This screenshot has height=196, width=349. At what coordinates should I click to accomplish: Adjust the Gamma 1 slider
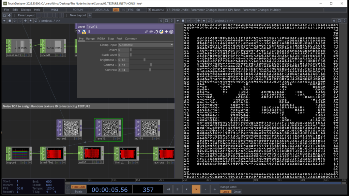pyautogui.click(x=151, y=65)
